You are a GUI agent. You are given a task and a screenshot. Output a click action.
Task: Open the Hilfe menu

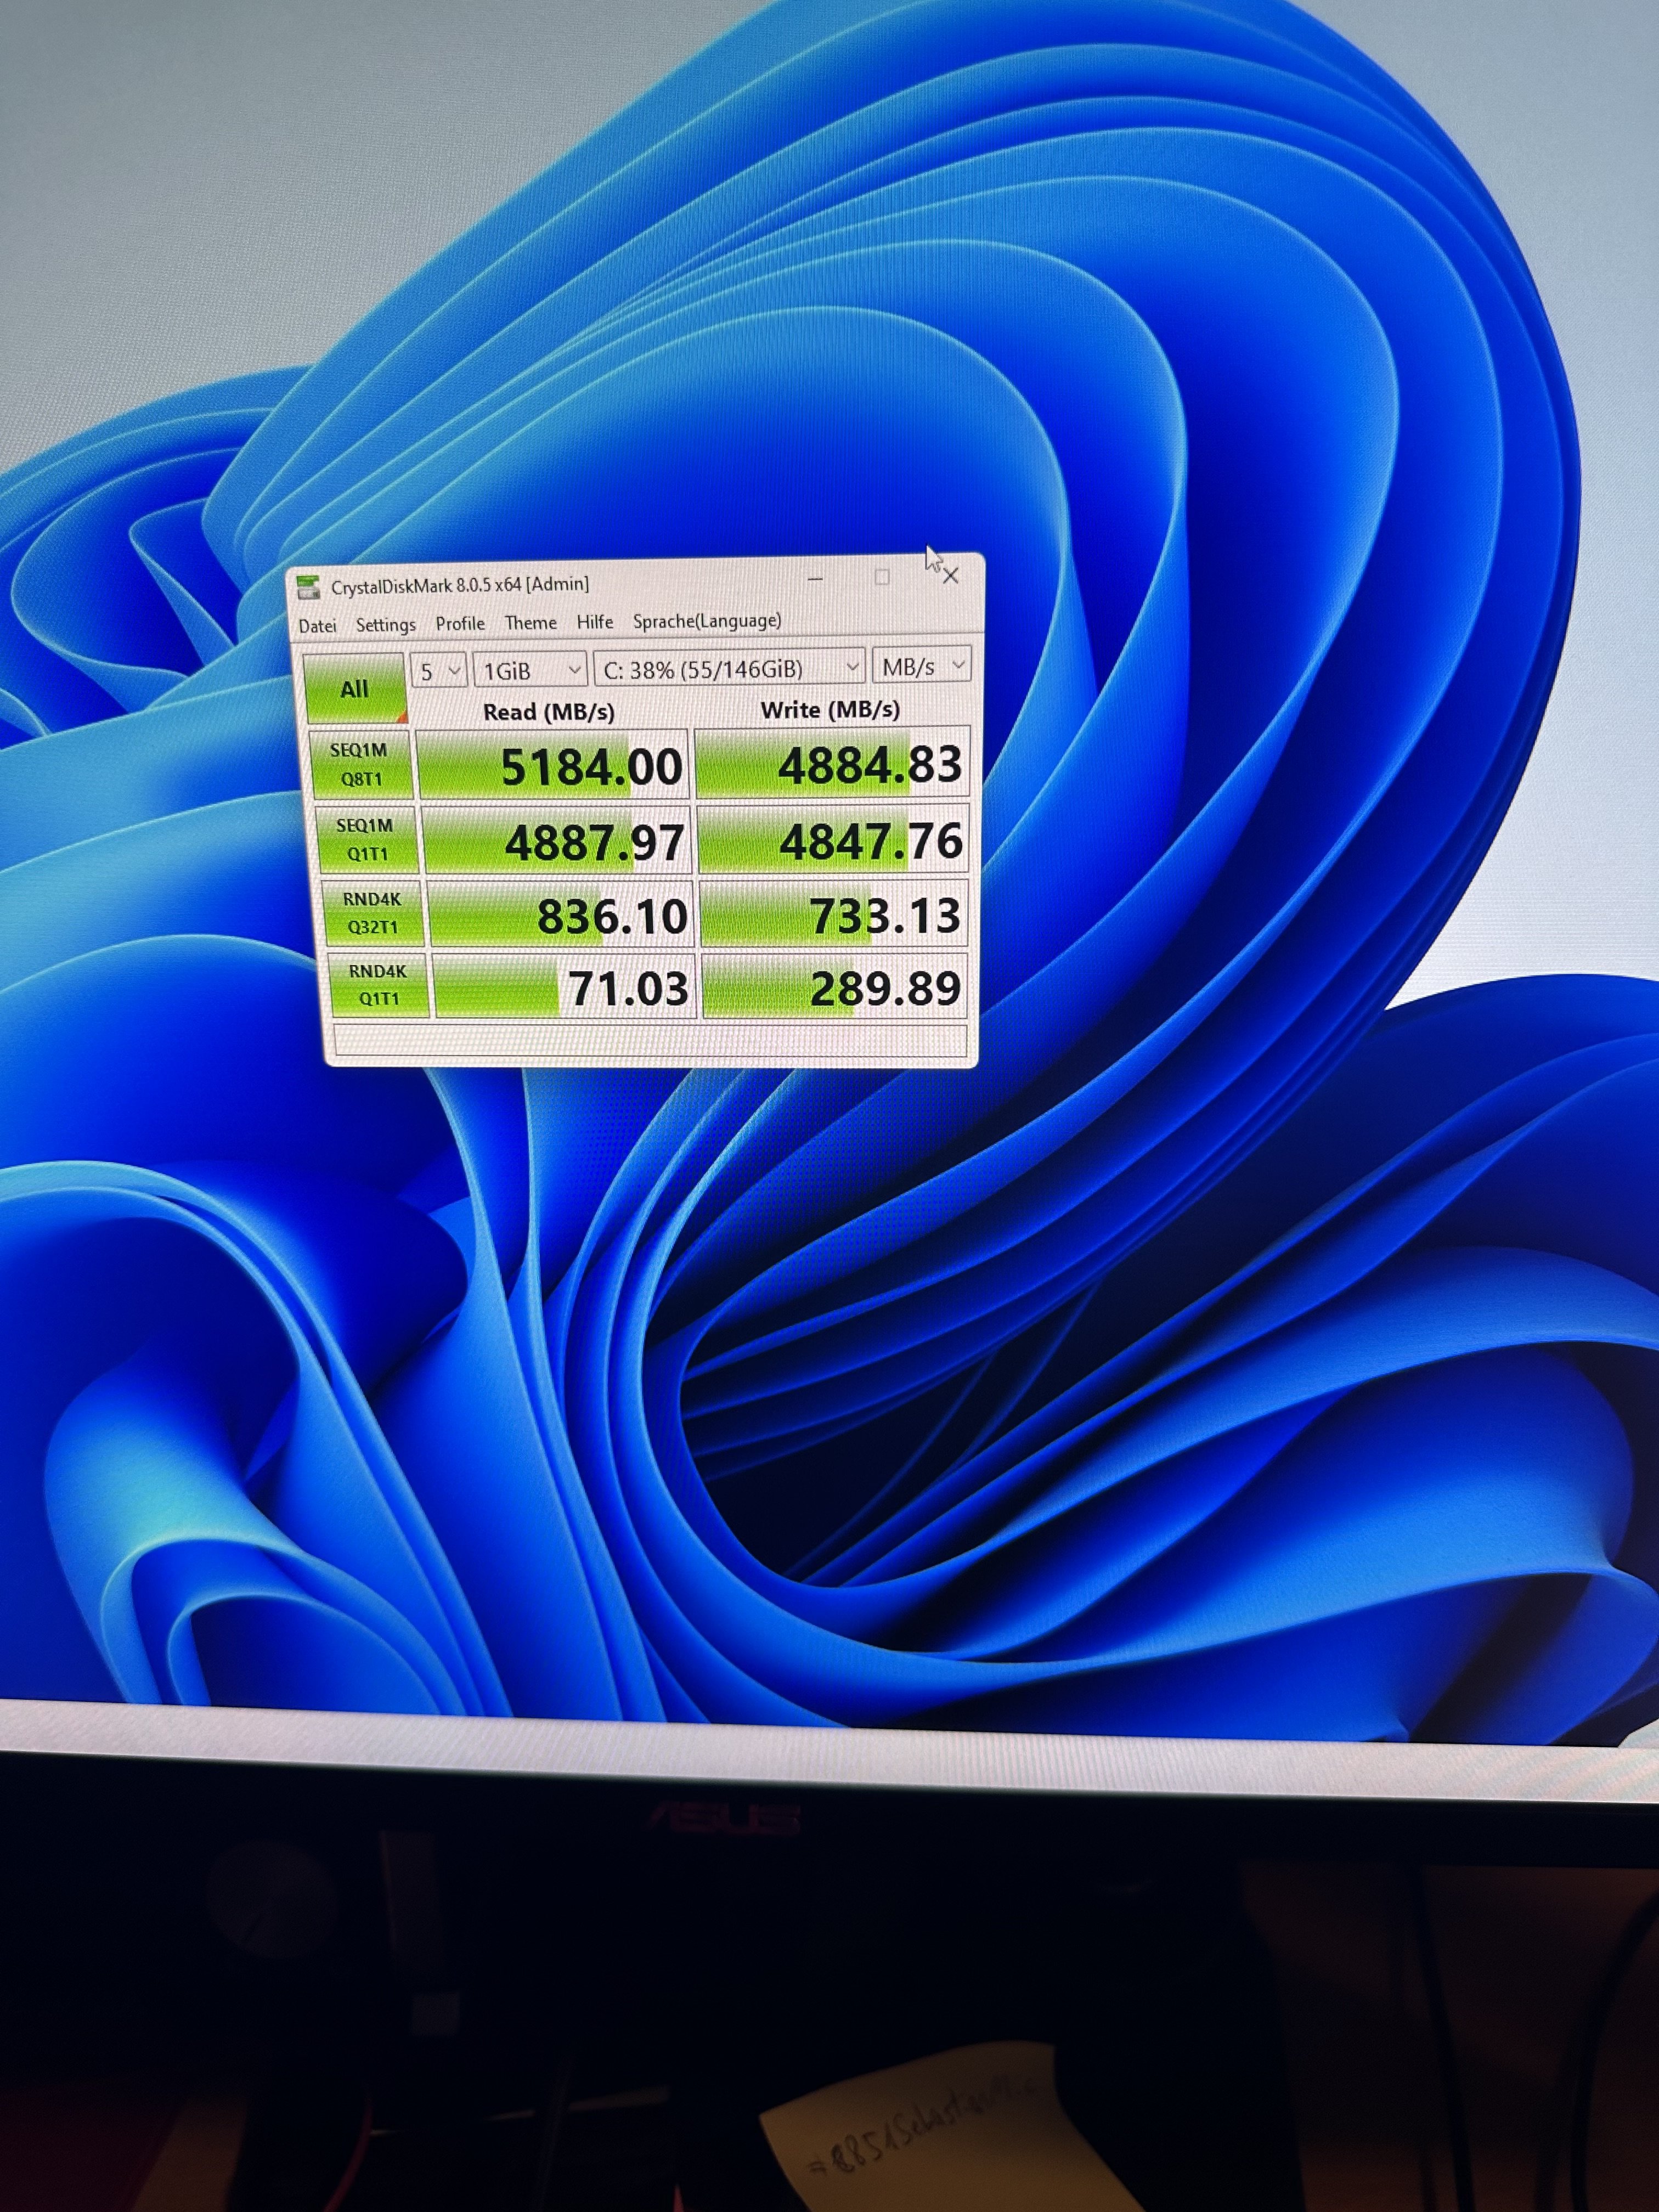[x=594, y=622]
